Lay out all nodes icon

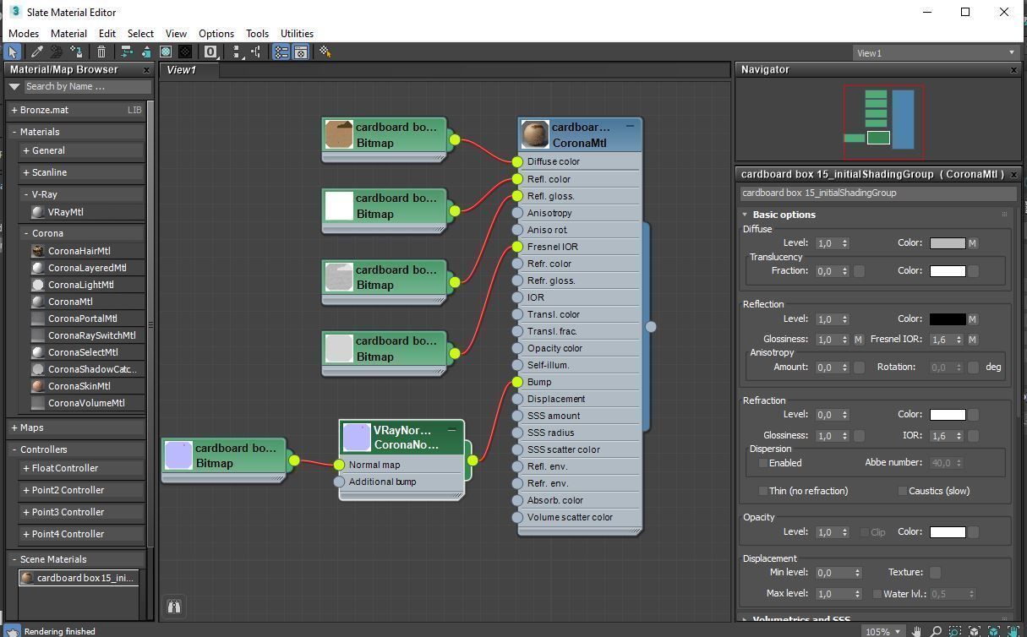(x=238, y=52)
